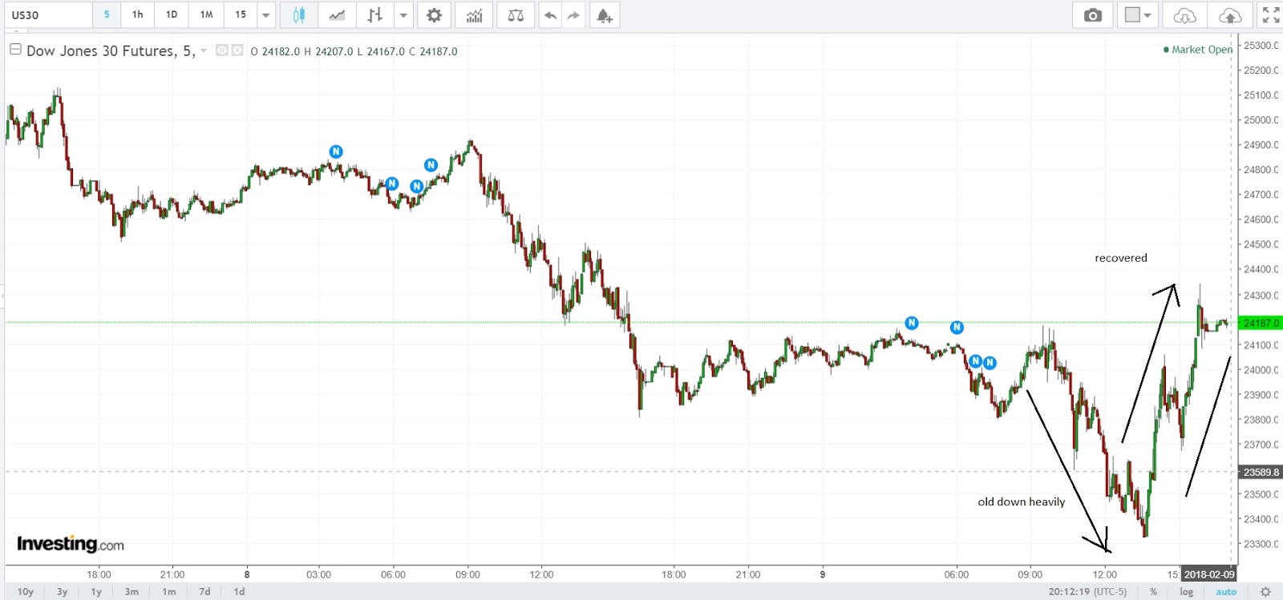This screenshot has width=1283, height=600.
Task: Open bottom-right chart settings gear
Action: click(x=1265, y=592)
